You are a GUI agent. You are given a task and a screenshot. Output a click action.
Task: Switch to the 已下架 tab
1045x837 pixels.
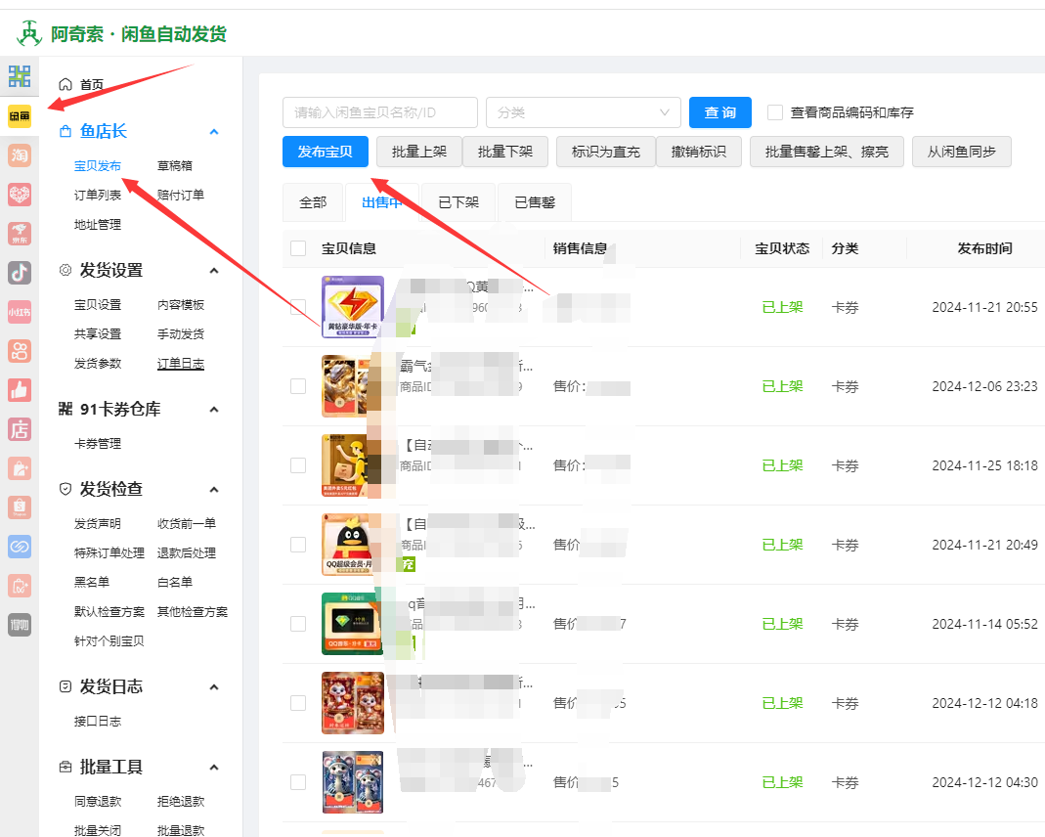[457, 202]
